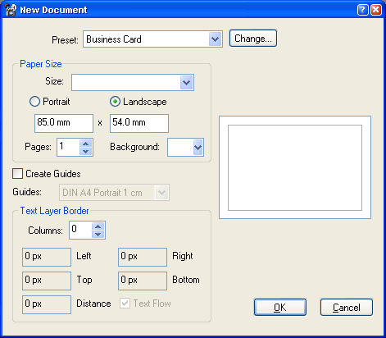Click the Cancel button
Viewport: 386px width, 338px height.
point(347,307)
